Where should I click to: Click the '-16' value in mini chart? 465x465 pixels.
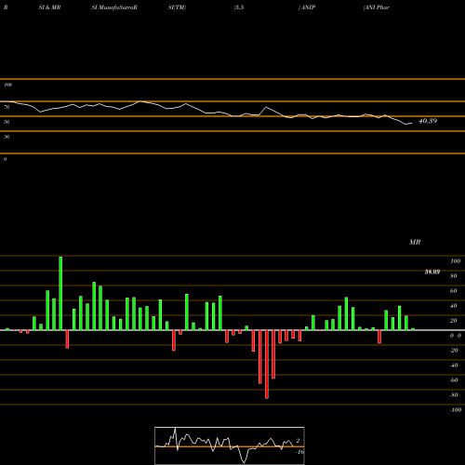pyautogui.click(x=299, y=452)
